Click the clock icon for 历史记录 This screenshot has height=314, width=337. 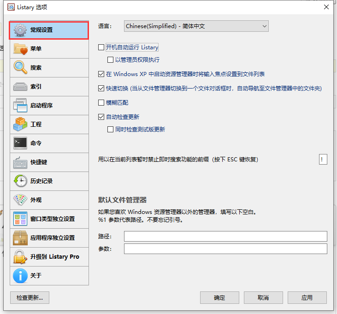(x=20, y=181)
